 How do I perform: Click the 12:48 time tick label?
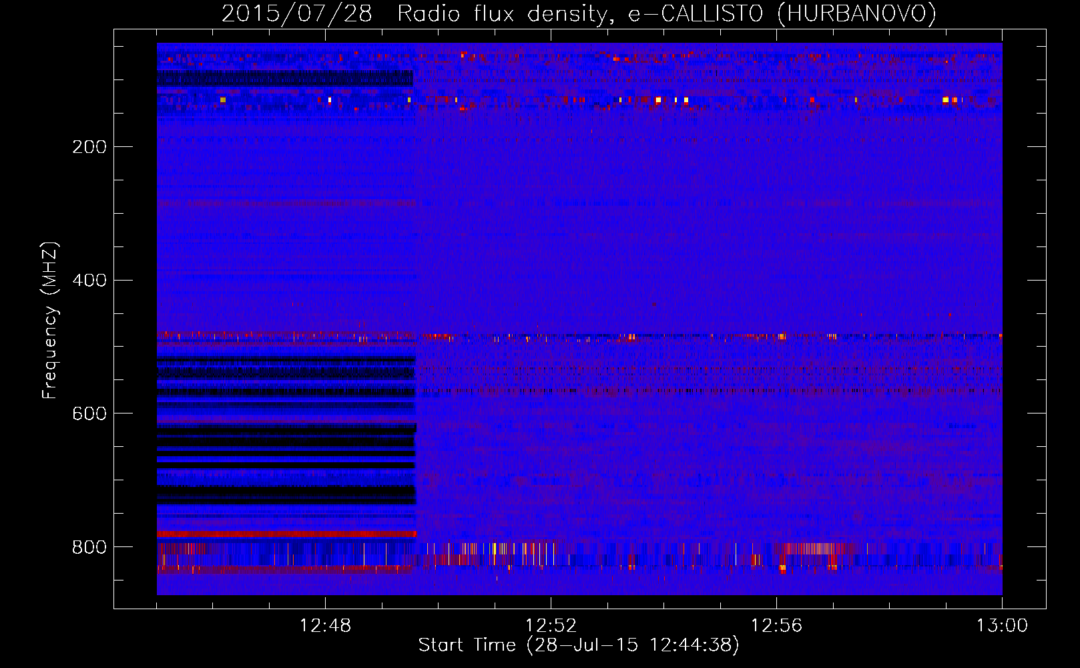click(325, 626)
